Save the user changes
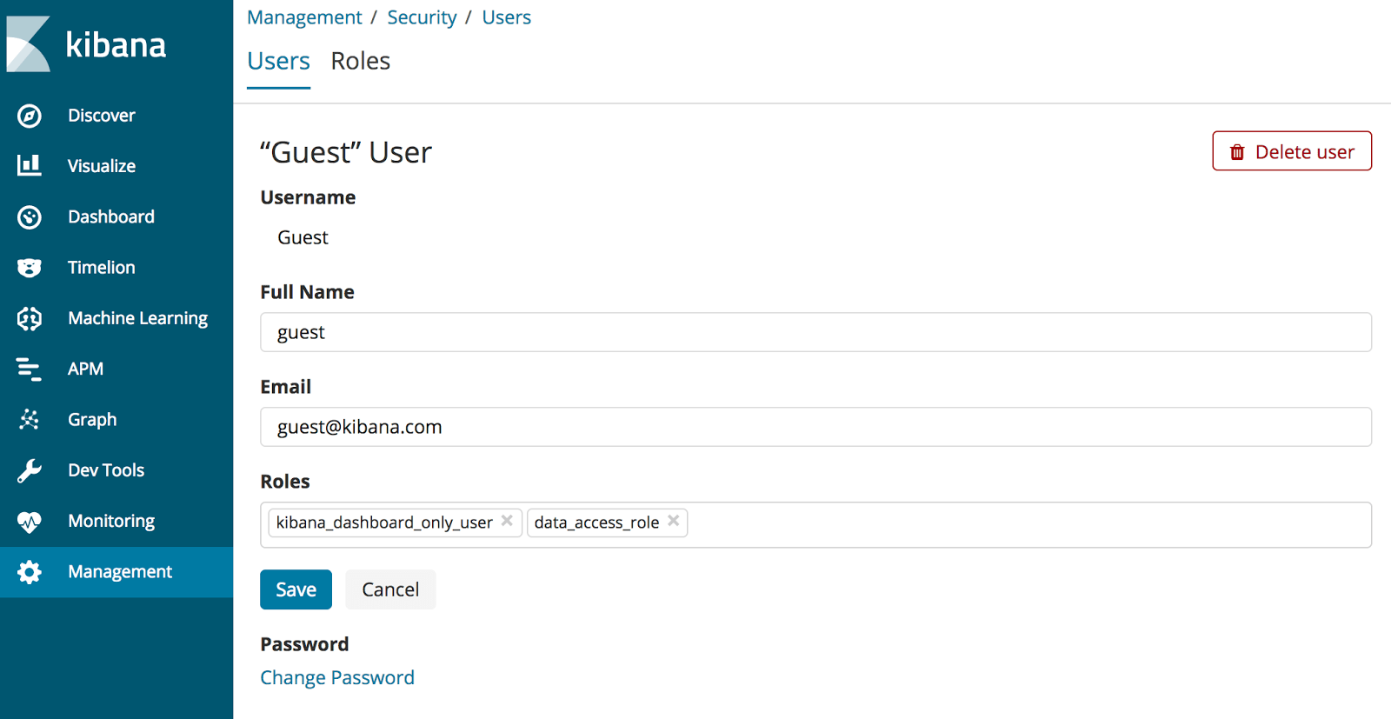This screenshot has width=1391, height=719. (x=296, y=589)
